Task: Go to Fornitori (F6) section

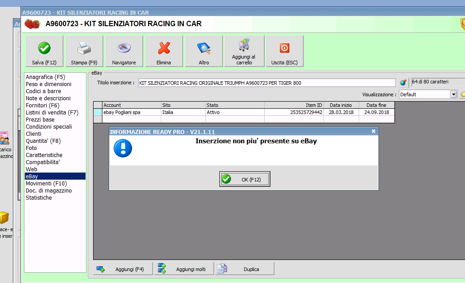Action: [x=55, y=105]
